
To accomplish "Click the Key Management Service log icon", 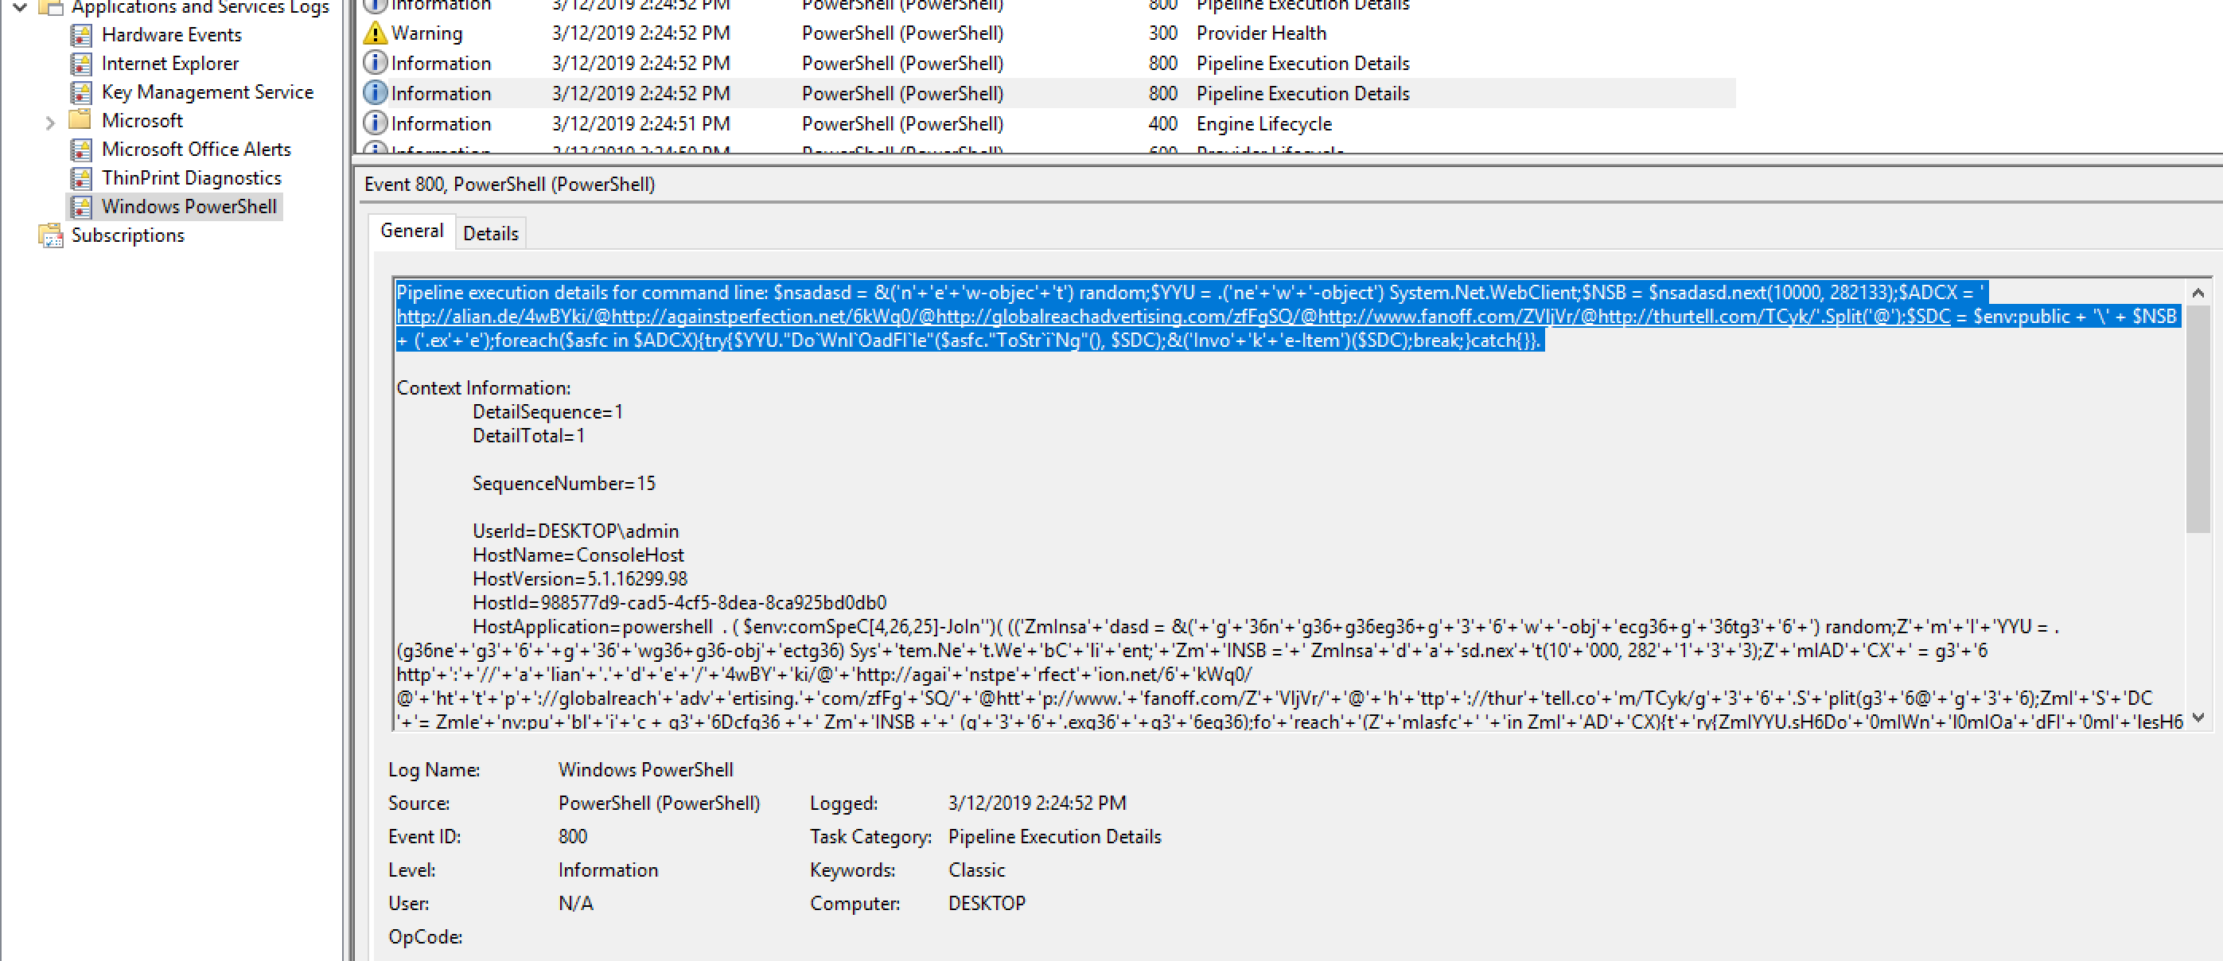I will pyautogui.click(x=81, y=92).
